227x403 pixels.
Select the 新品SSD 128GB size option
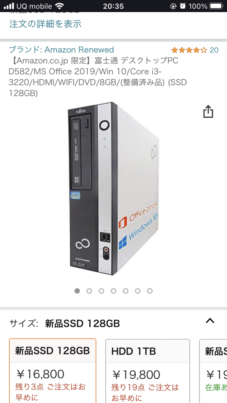tap(53, 371)
